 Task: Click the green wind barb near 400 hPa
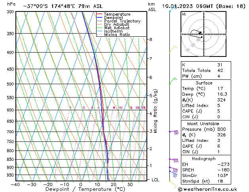click(x=173, y=49)
